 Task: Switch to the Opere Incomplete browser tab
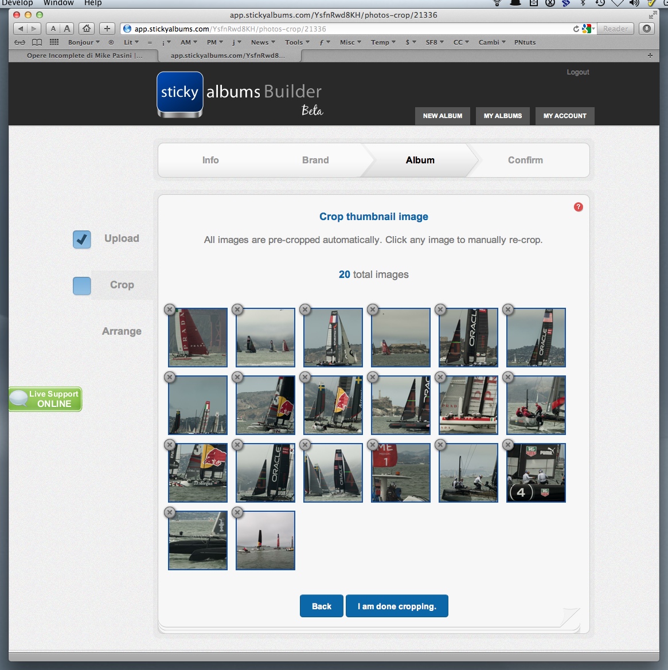[x=84, y=56]
